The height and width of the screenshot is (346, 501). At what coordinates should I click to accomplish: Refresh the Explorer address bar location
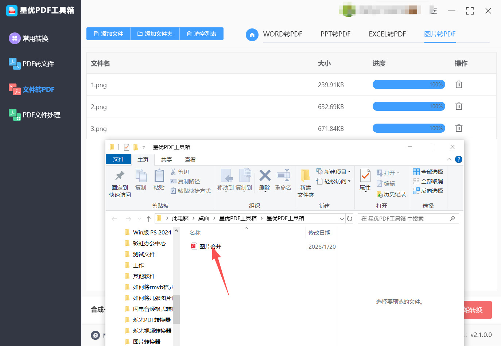click(350, 219)
